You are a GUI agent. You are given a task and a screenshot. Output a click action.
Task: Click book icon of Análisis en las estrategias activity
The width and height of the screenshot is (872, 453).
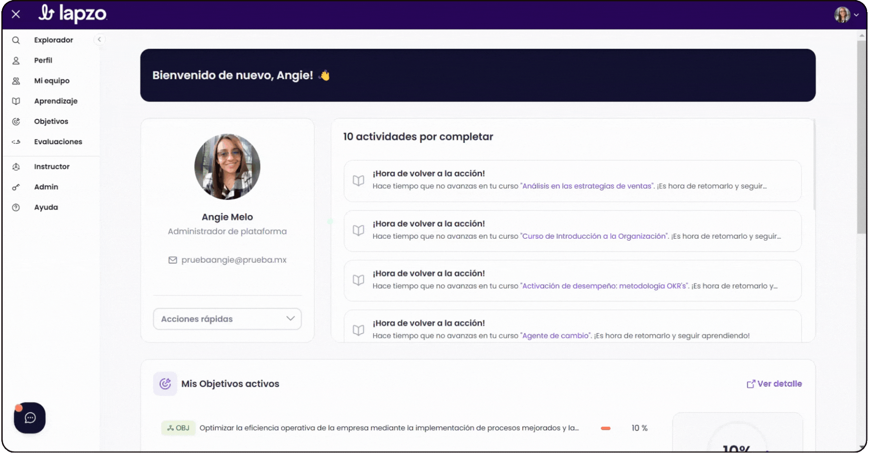[359, 180]
